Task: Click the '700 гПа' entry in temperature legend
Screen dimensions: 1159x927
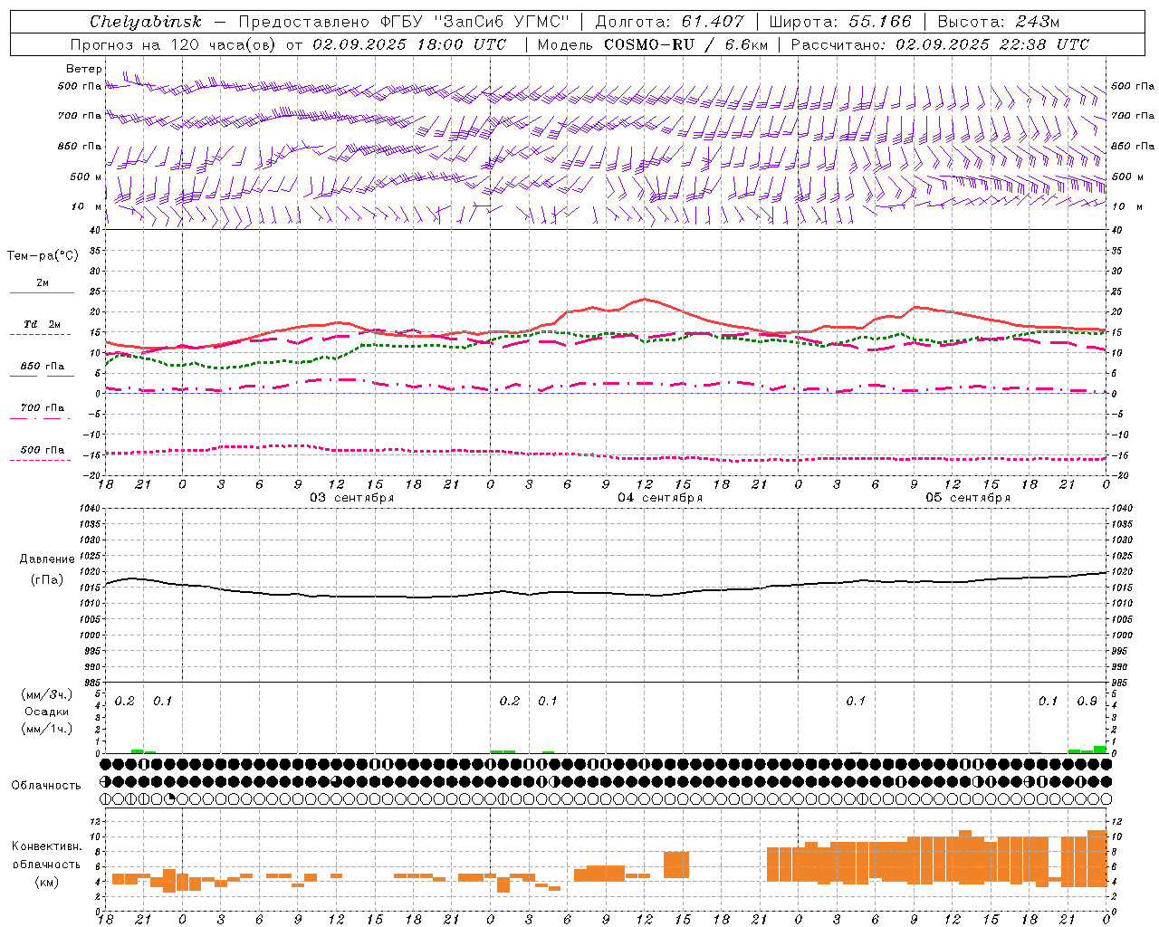Action: 43,408
